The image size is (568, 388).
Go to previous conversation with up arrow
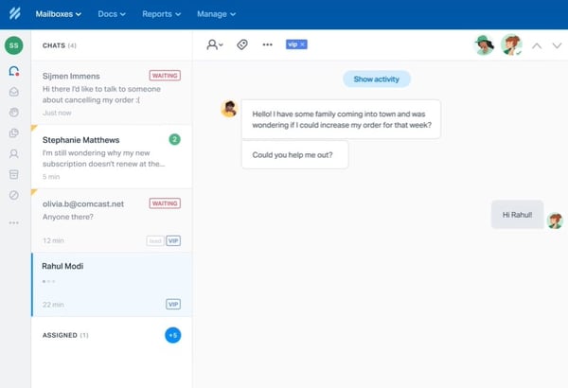tap(535, 44)
